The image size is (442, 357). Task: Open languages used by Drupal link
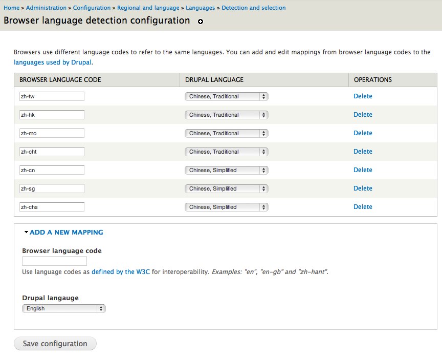pos(53,62)
